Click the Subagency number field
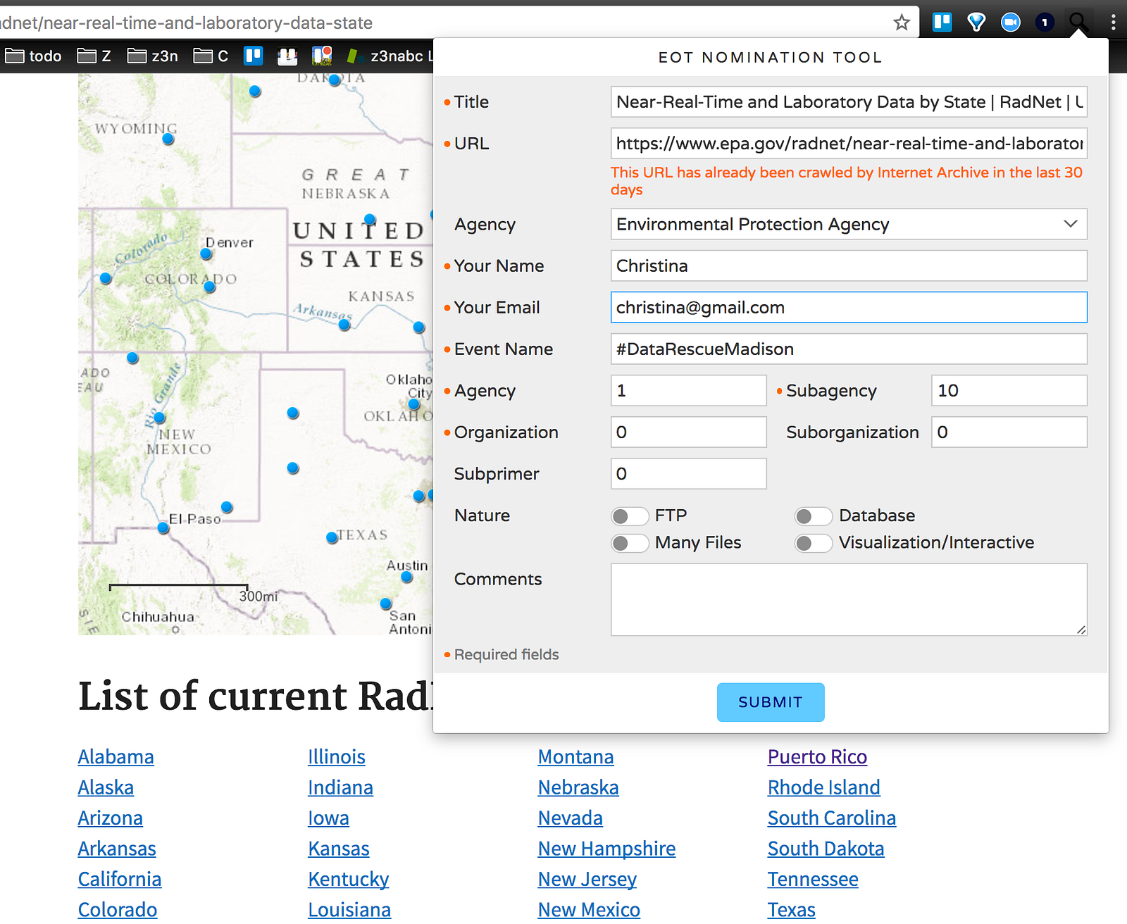1127x924 pixels. click(1009, 390)
